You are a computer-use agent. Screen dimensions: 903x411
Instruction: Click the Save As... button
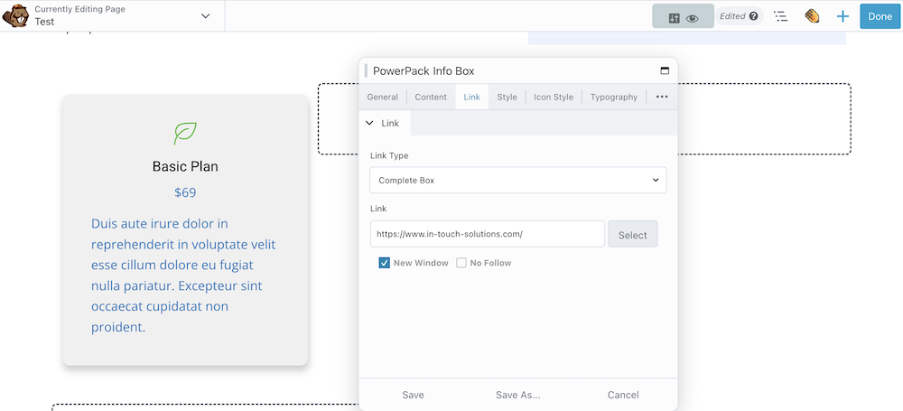[517, 395]
